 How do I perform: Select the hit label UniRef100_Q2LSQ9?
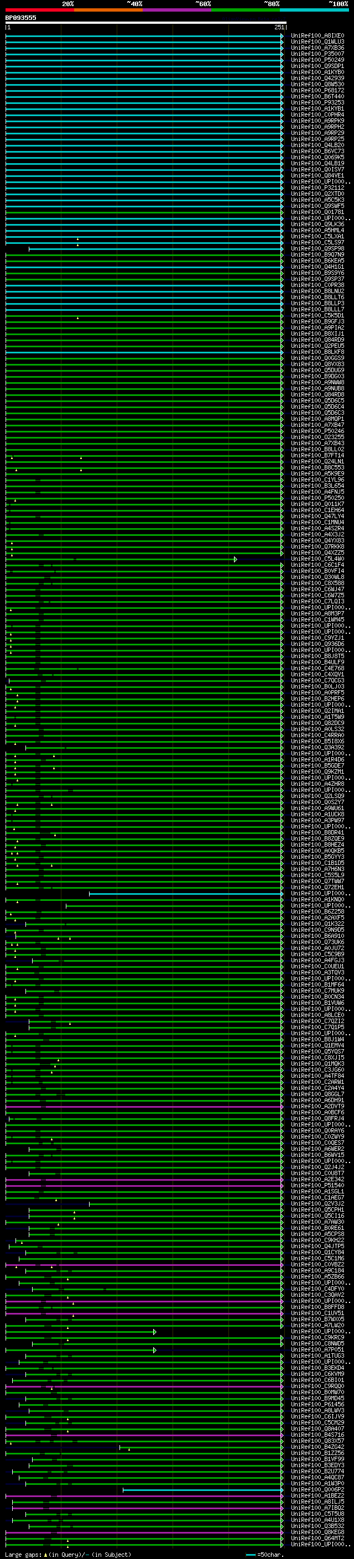pyautogui.click(x=317, y=796)
